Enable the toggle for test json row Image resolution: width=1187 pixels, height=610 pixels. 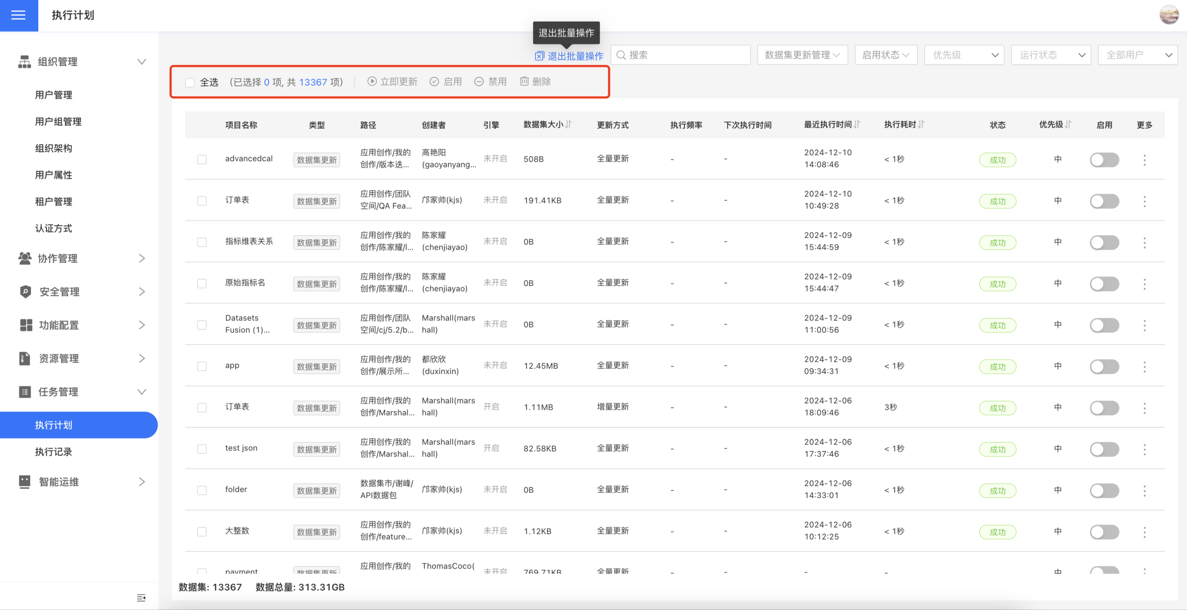tap(1104, 449)
